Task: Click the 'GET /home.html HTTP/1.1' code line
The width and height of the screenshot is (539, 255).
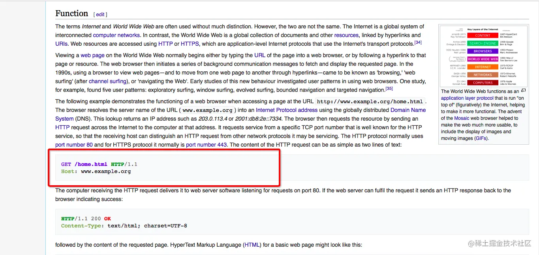Action: click(99, 164)
